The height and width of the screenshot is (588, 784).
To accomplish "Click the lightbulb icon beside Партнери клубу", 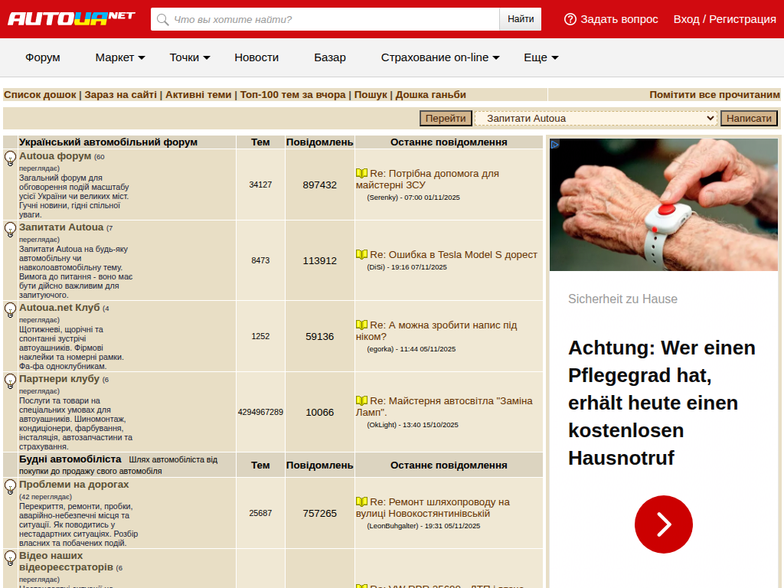I will pyautogui.click(x=10, y=381).
